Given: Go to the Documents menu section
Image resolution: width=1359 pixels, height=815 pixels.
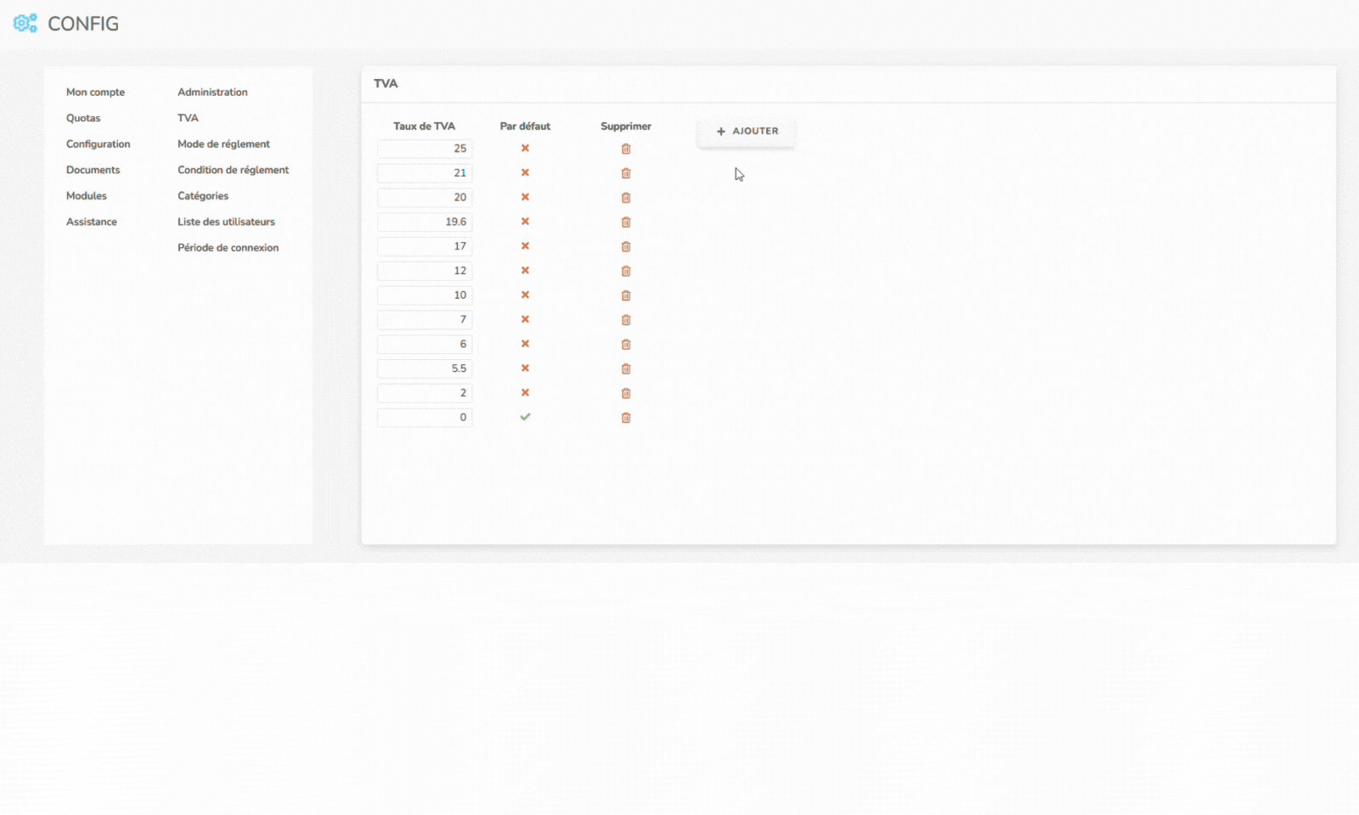Looking at the screenshot, I should coord(93,170).
